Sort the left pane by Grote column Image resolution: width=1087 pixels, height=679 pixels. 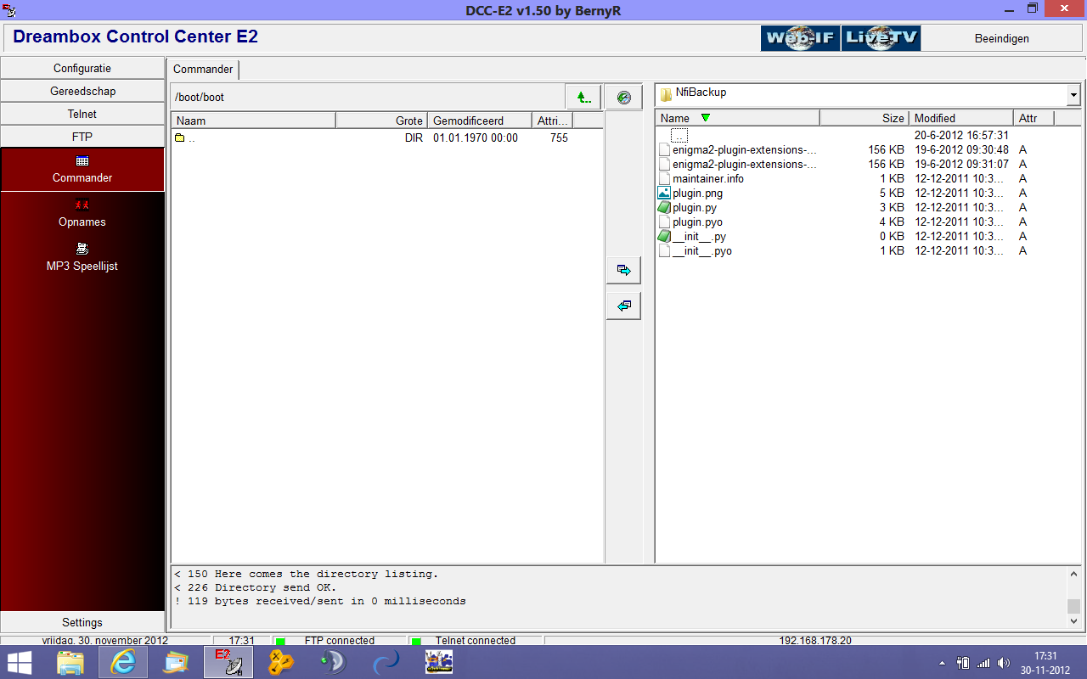(x=381, y=121)
